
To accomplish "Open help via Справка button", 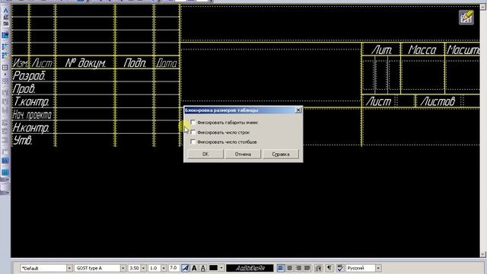I will (x=281, y=154).
